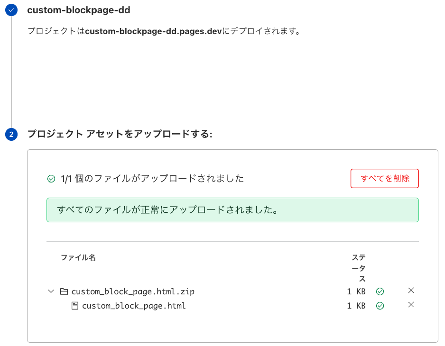The height and width of the screenshot is (346, 445).
Task: Open custom-blockpage-dd.pages.dev
Action: [x=152, y=30]
